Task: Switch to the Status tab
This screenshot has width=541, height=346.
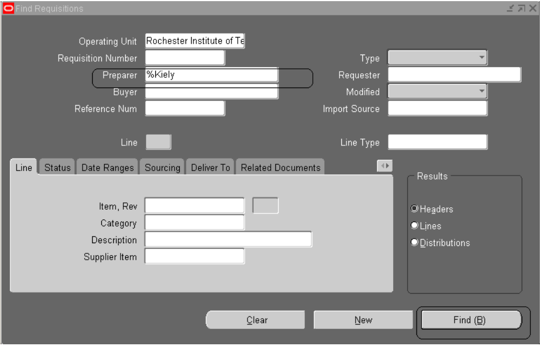Action: (57, 168)
